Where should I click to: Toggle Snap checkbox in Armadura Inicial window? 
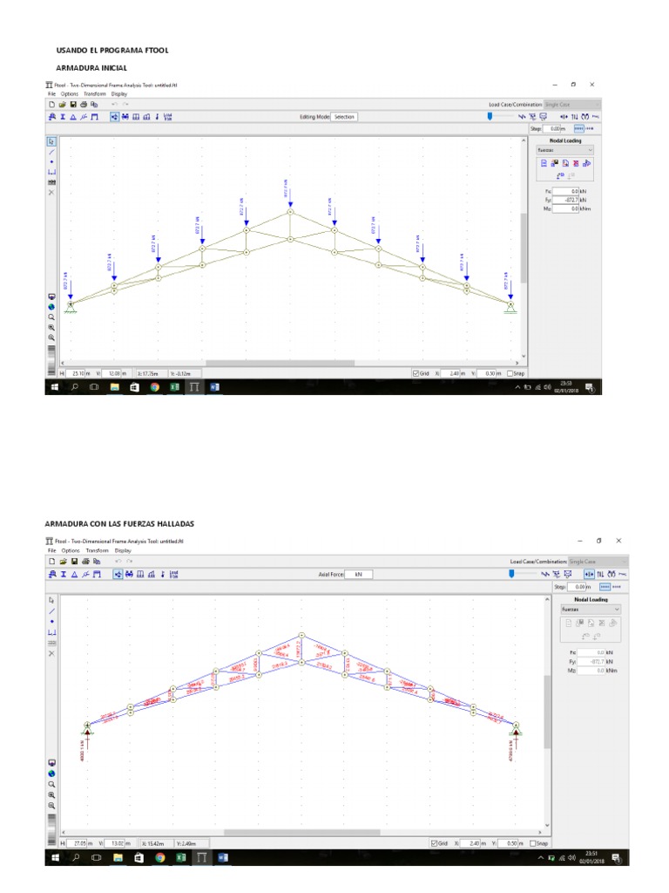510,373
